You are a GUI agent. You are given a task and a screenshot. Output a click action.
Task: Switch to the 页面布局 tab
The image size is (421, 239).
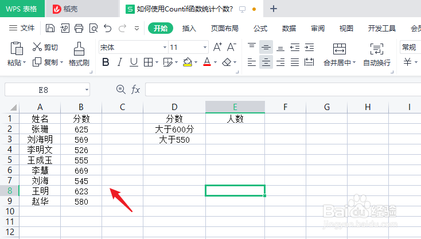[x=224, y=28]
